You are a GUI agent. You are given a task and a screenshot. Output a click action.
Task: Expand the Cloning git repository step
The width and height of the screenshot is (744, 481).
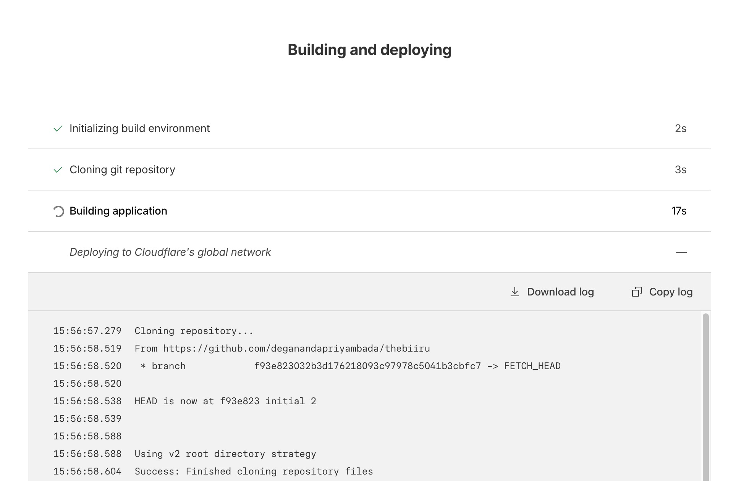370,170
